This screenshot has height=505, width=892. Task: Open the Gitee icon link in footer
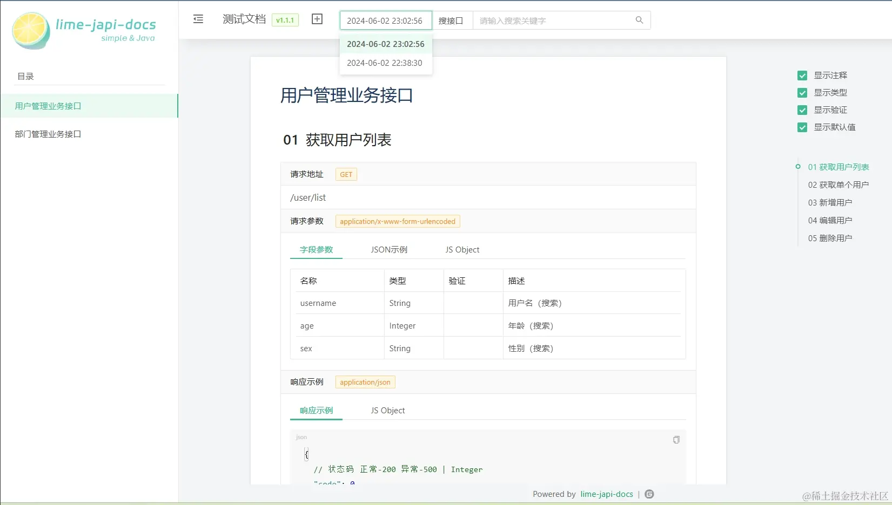[649, 494]
